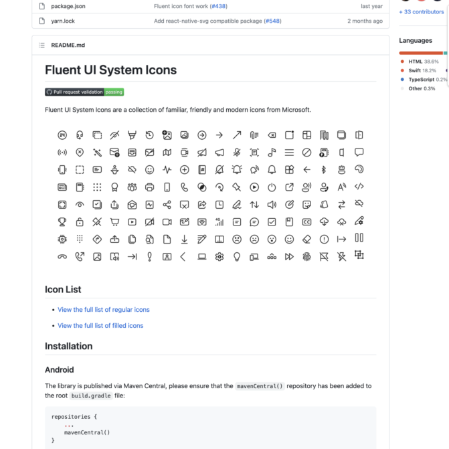Click the yarn.lock file icon
The height and width of the screenshot is (449, 449).
coord(41,21)
